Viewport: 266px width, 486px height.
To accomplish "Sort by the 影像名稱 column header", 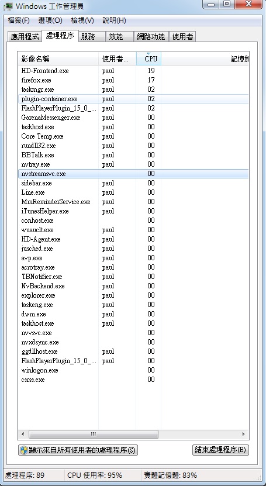I will pyautogui.click(x=58, y=59).
